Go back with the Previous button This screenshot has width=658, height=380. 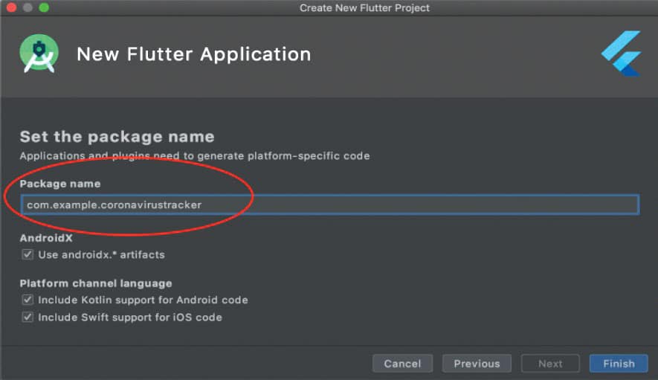[x=477, y=364]
